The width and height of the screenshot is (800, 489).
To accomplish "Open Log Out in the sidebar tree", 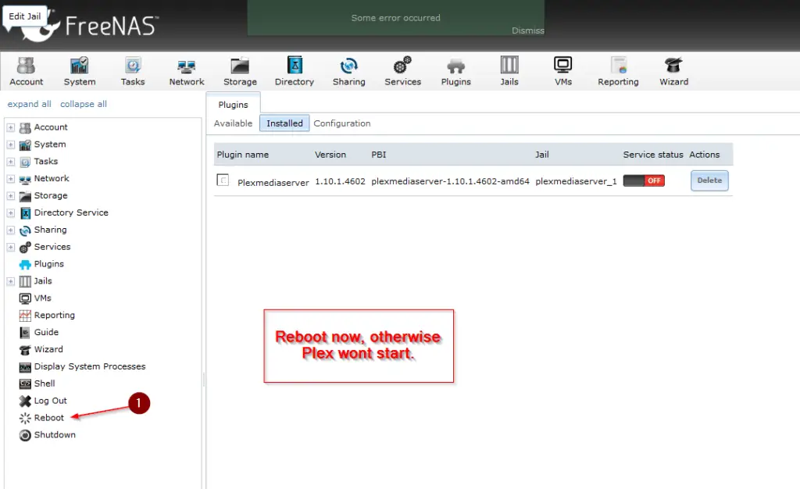I will pyautogui.click(x=51, y=401).
